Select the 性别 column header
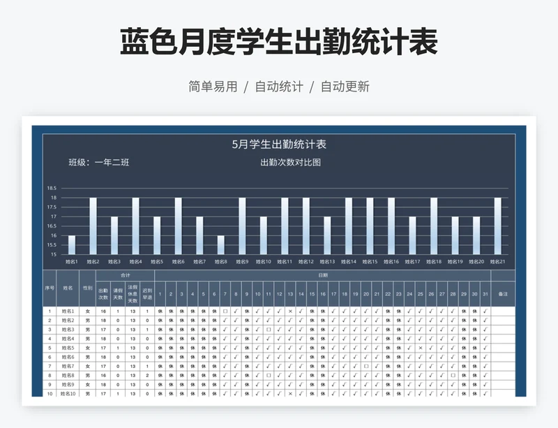558x428 pixels. tap(88, 288)
